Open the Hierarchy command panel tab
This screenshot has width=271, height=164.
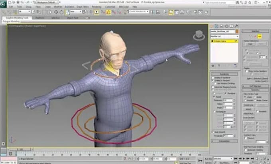click(x=222, y=26)
